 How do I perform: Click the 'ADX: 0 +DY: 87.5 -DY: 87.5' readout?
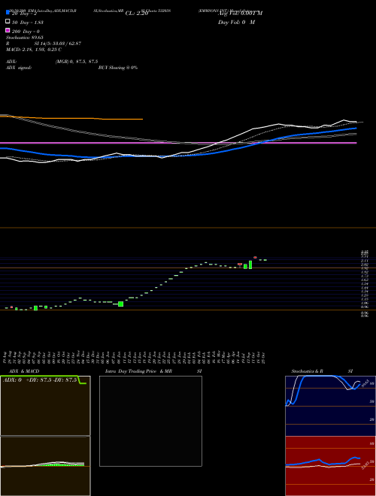pos(40,380)
